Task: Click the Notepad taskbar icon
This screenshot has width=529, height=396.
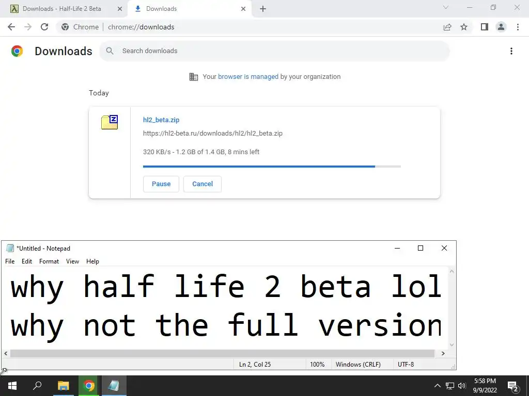Action: (x=114, y=386)
